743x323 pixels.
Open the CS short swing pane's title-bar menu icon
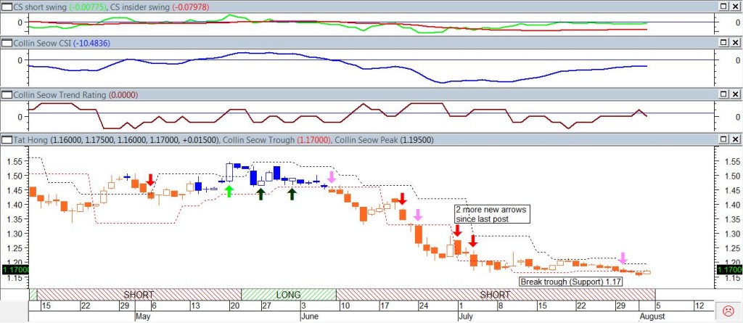(x=6, y=7)
